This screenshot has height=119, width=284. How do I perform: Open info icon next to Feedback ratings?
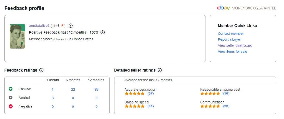point(41,70)
